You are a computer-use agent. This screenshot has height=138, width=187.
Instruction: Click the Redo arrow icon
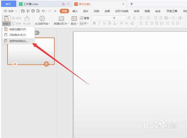50,11
